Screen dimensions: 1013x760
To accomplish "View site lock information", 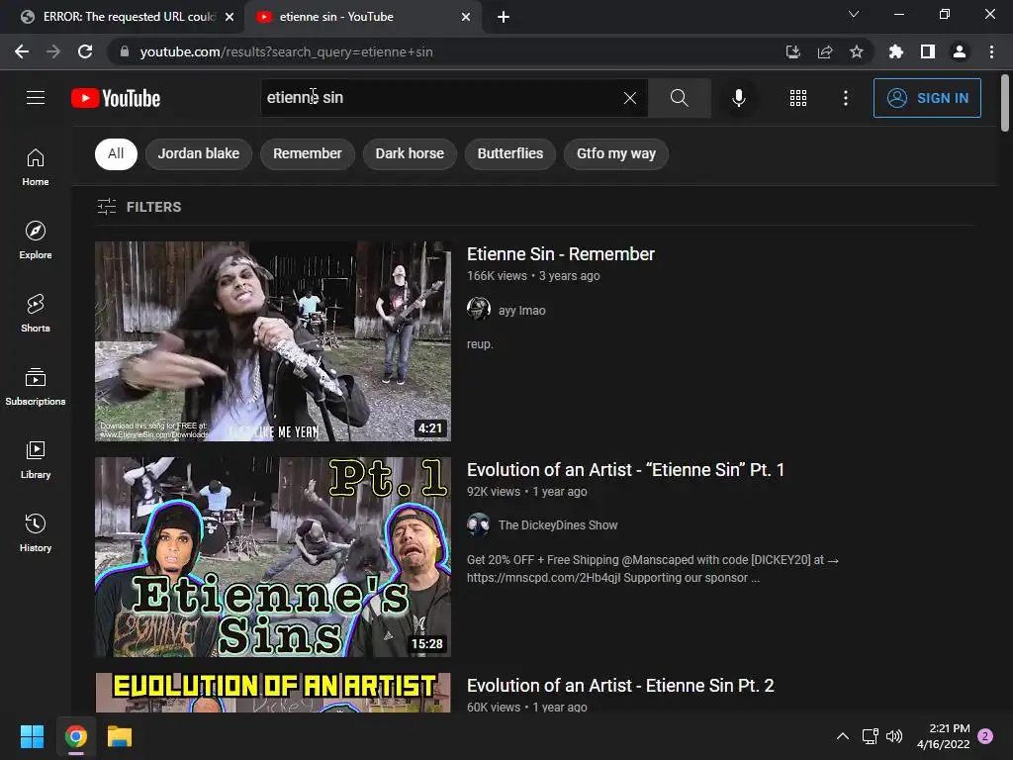I will click(x=125, y=51).
